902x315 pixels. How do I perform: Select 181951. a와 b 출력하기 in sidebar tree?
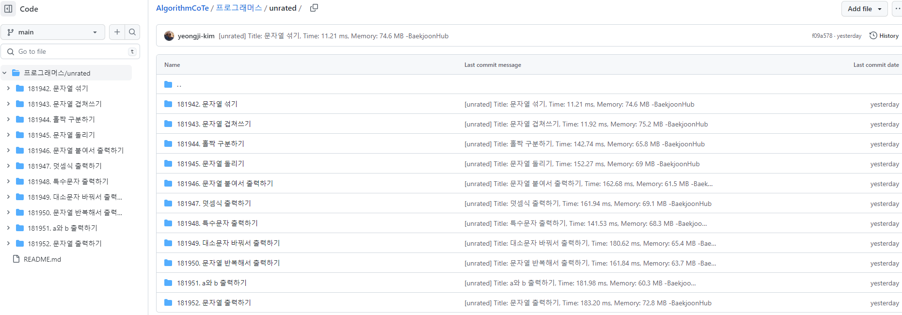[x=63, y=228]
